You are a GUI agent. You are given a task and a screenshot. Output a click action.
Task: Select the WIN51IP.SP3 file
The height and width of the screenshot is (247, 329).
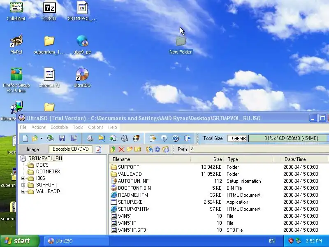[132, 230]
